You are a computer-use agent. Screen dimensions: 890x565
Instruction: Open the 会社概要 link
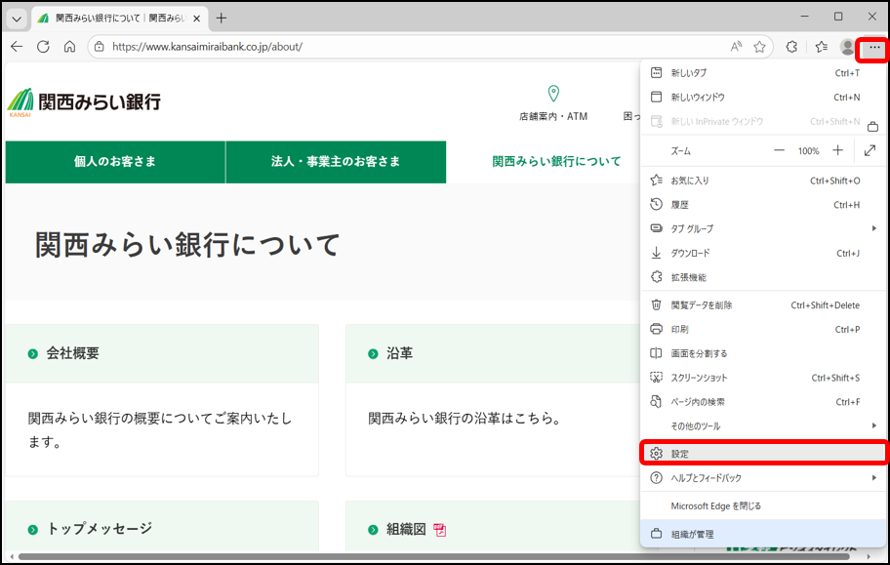(x=72, y=353)
